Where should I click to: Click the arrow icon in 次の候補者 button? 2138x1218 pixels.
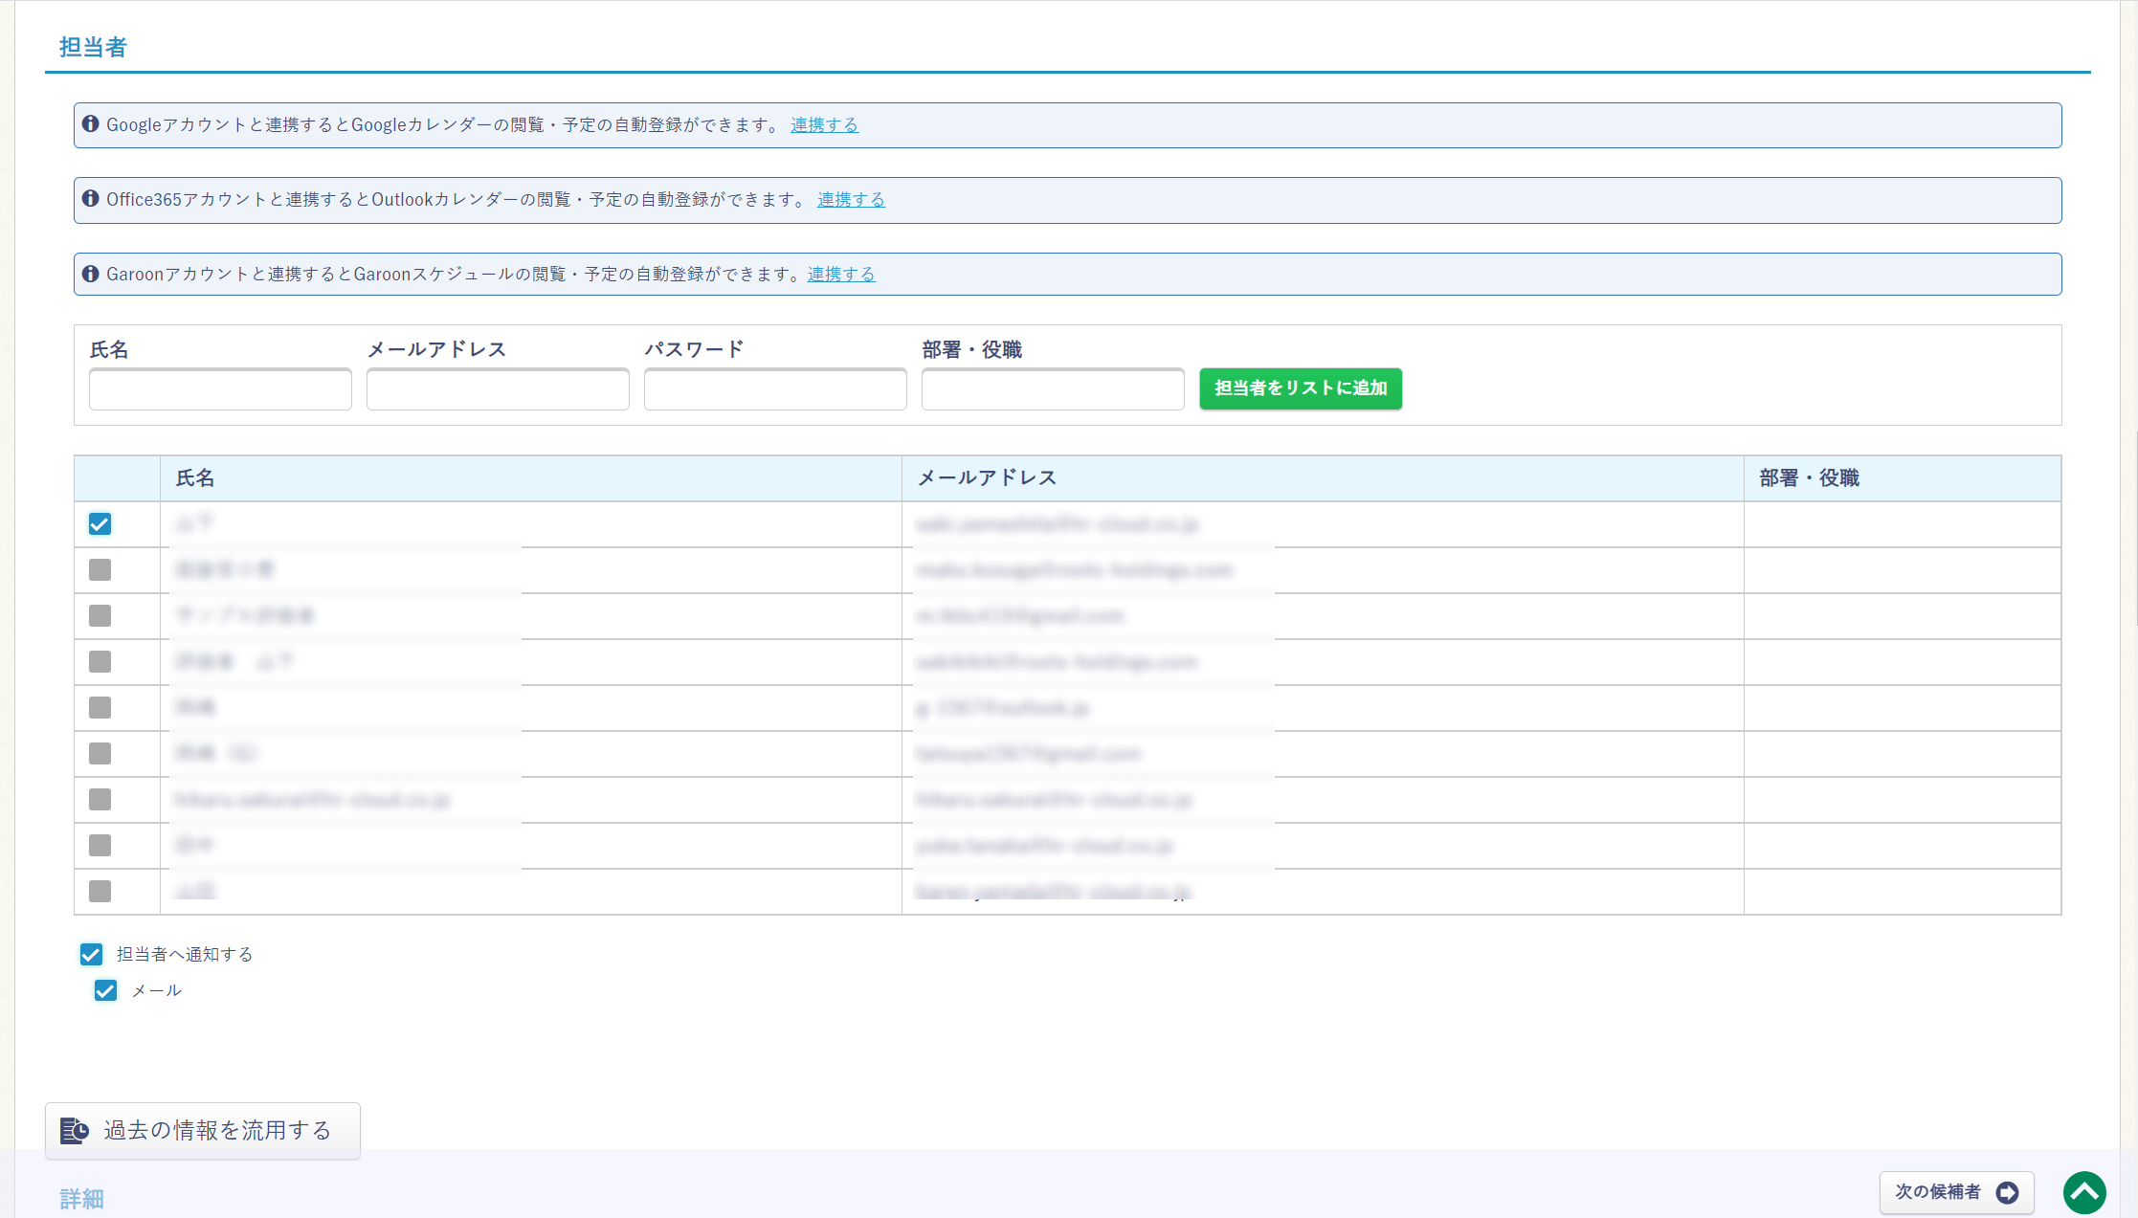[2007, 1192]
